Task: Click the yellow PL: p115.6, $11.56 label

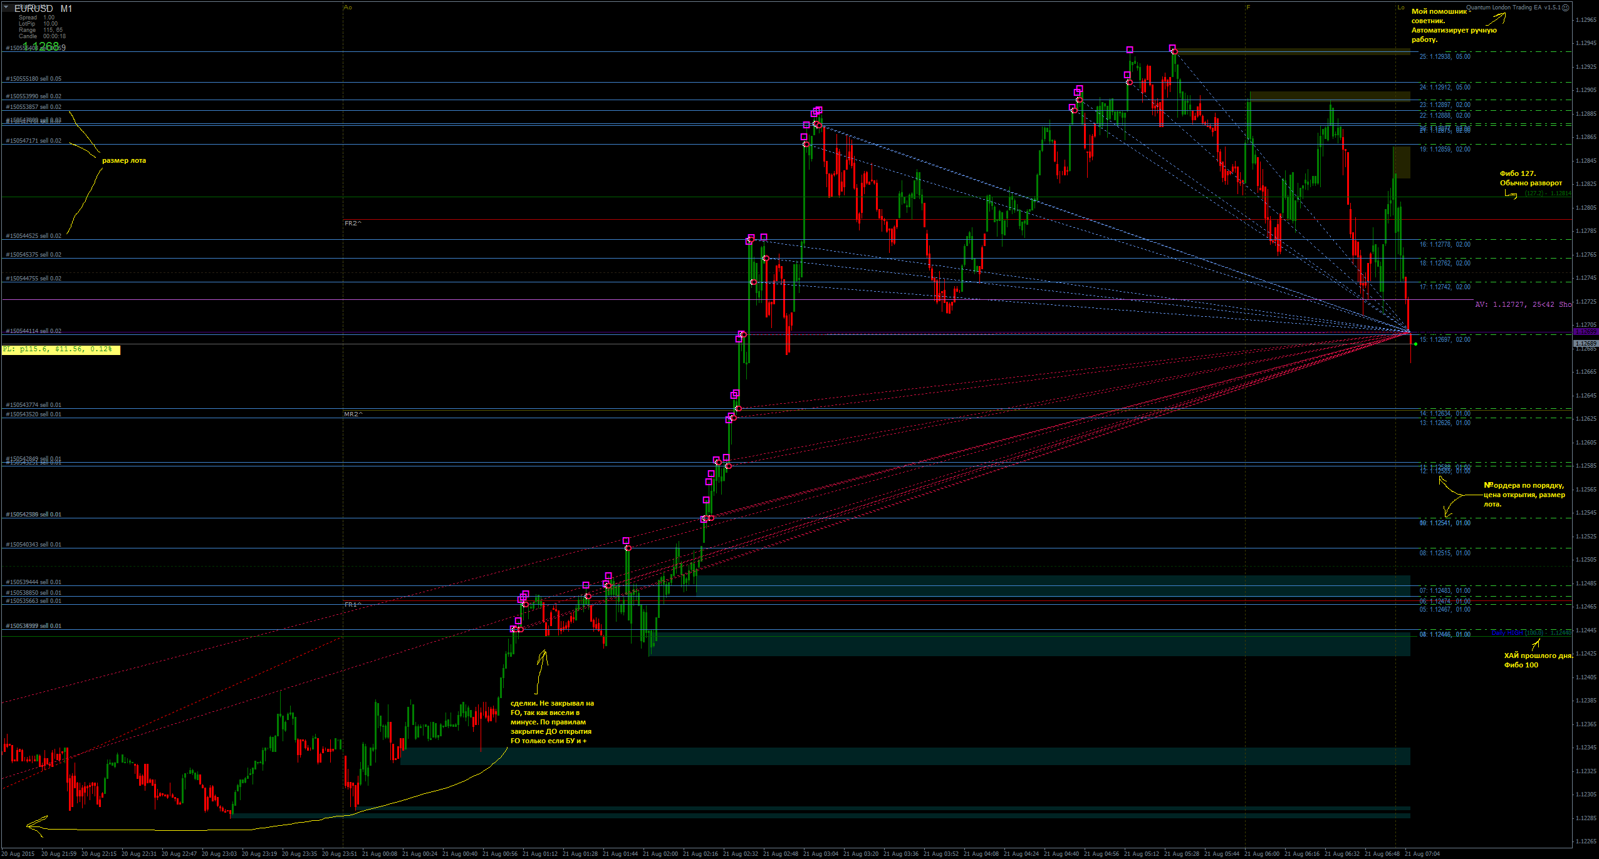Action: click(61, 349)
